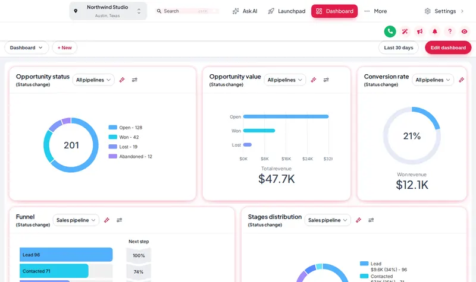Click the green phone dialer icon

click(390, 31)
